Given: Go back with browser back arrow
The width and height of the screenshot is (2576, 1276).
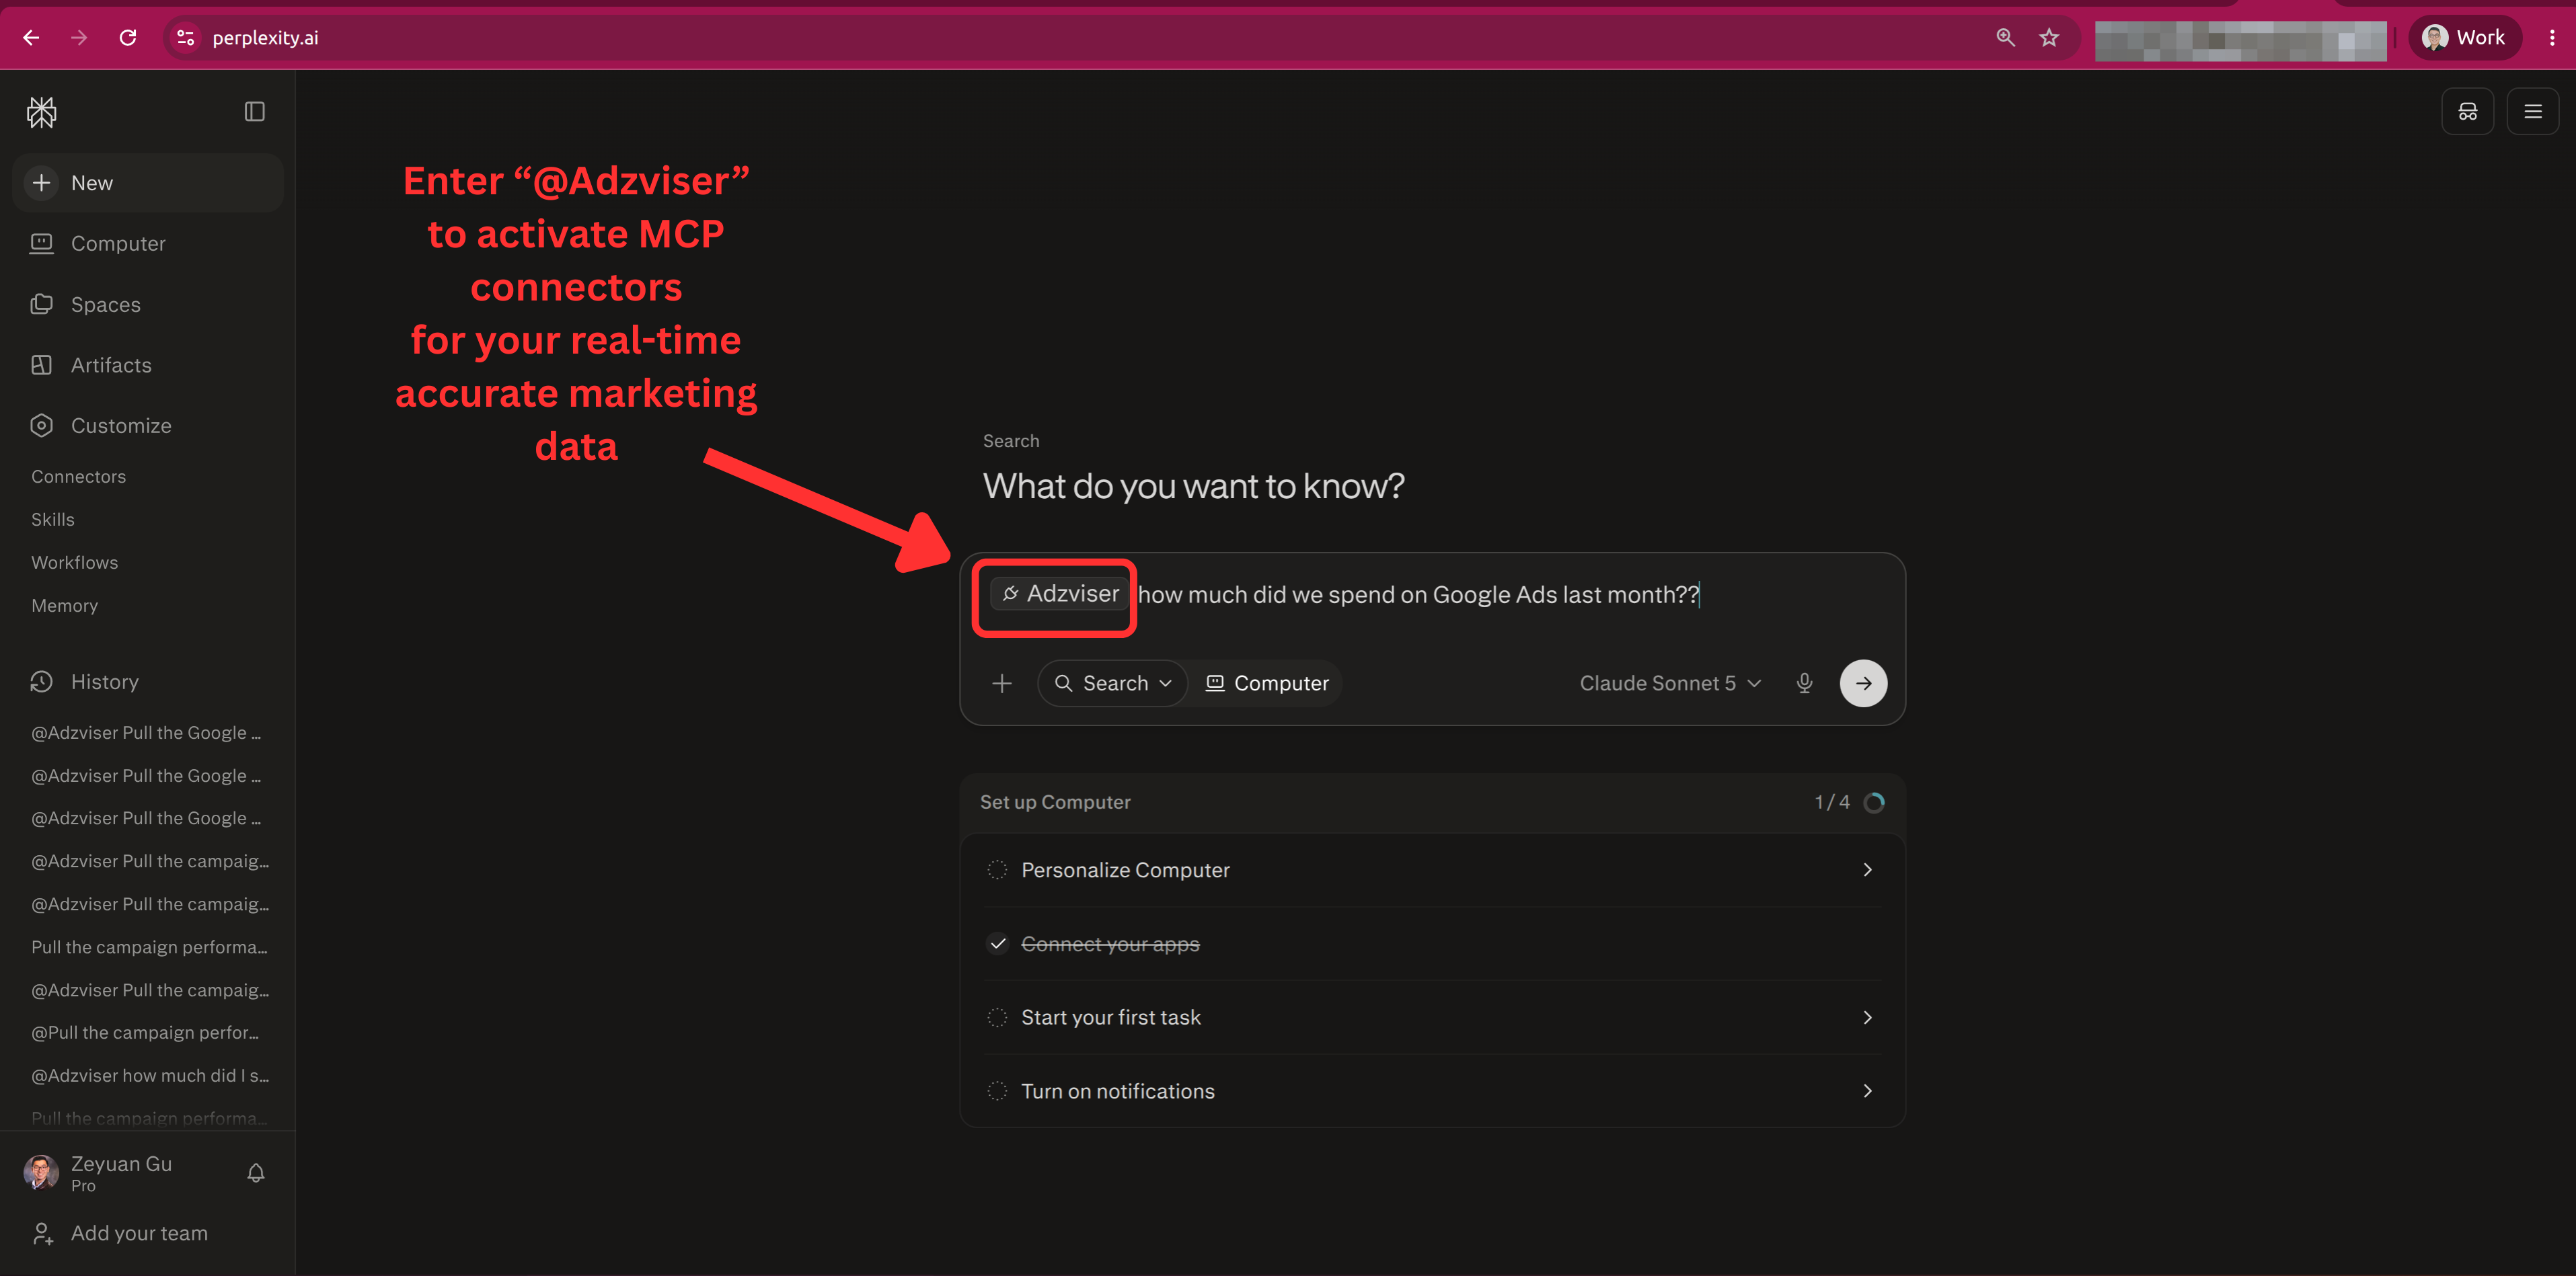Looking at the screenshot, I should click(31, 38).
